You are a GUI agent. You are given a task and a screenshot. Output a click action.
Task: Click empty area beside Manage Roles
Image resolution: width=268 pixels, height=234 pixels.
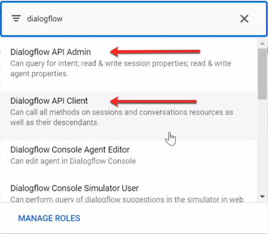[171, 218]
